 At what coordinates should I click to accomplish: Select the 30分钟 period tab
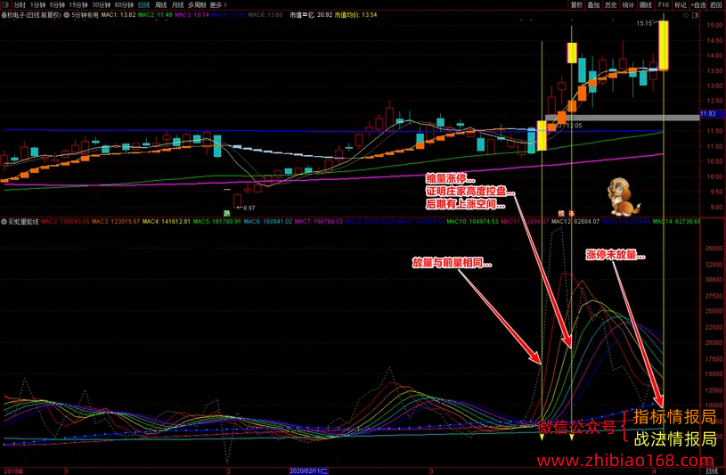pyautogui.click(x=101, y=4)
